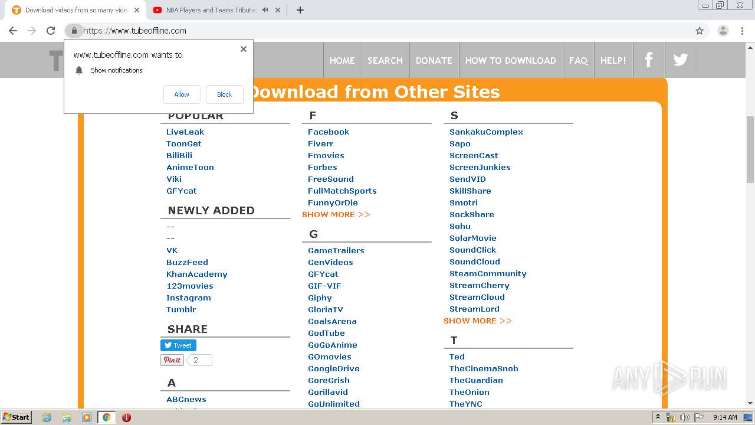The image size is (755, 425).
Task: Open the KhanAcademy link
Action: point(197,274)
